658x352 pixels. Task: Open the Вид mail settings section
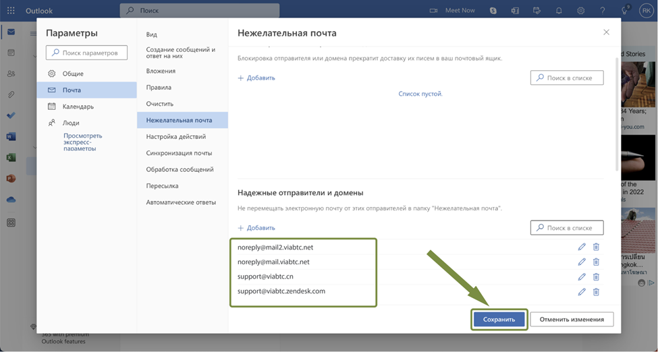pos(182,34)
